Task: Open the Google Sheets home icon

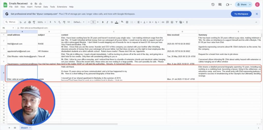Action: tap(5, 5)
